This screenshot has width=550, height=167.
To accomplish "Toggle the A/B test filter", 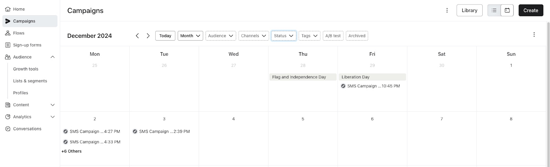I will [x=333, y=36].
